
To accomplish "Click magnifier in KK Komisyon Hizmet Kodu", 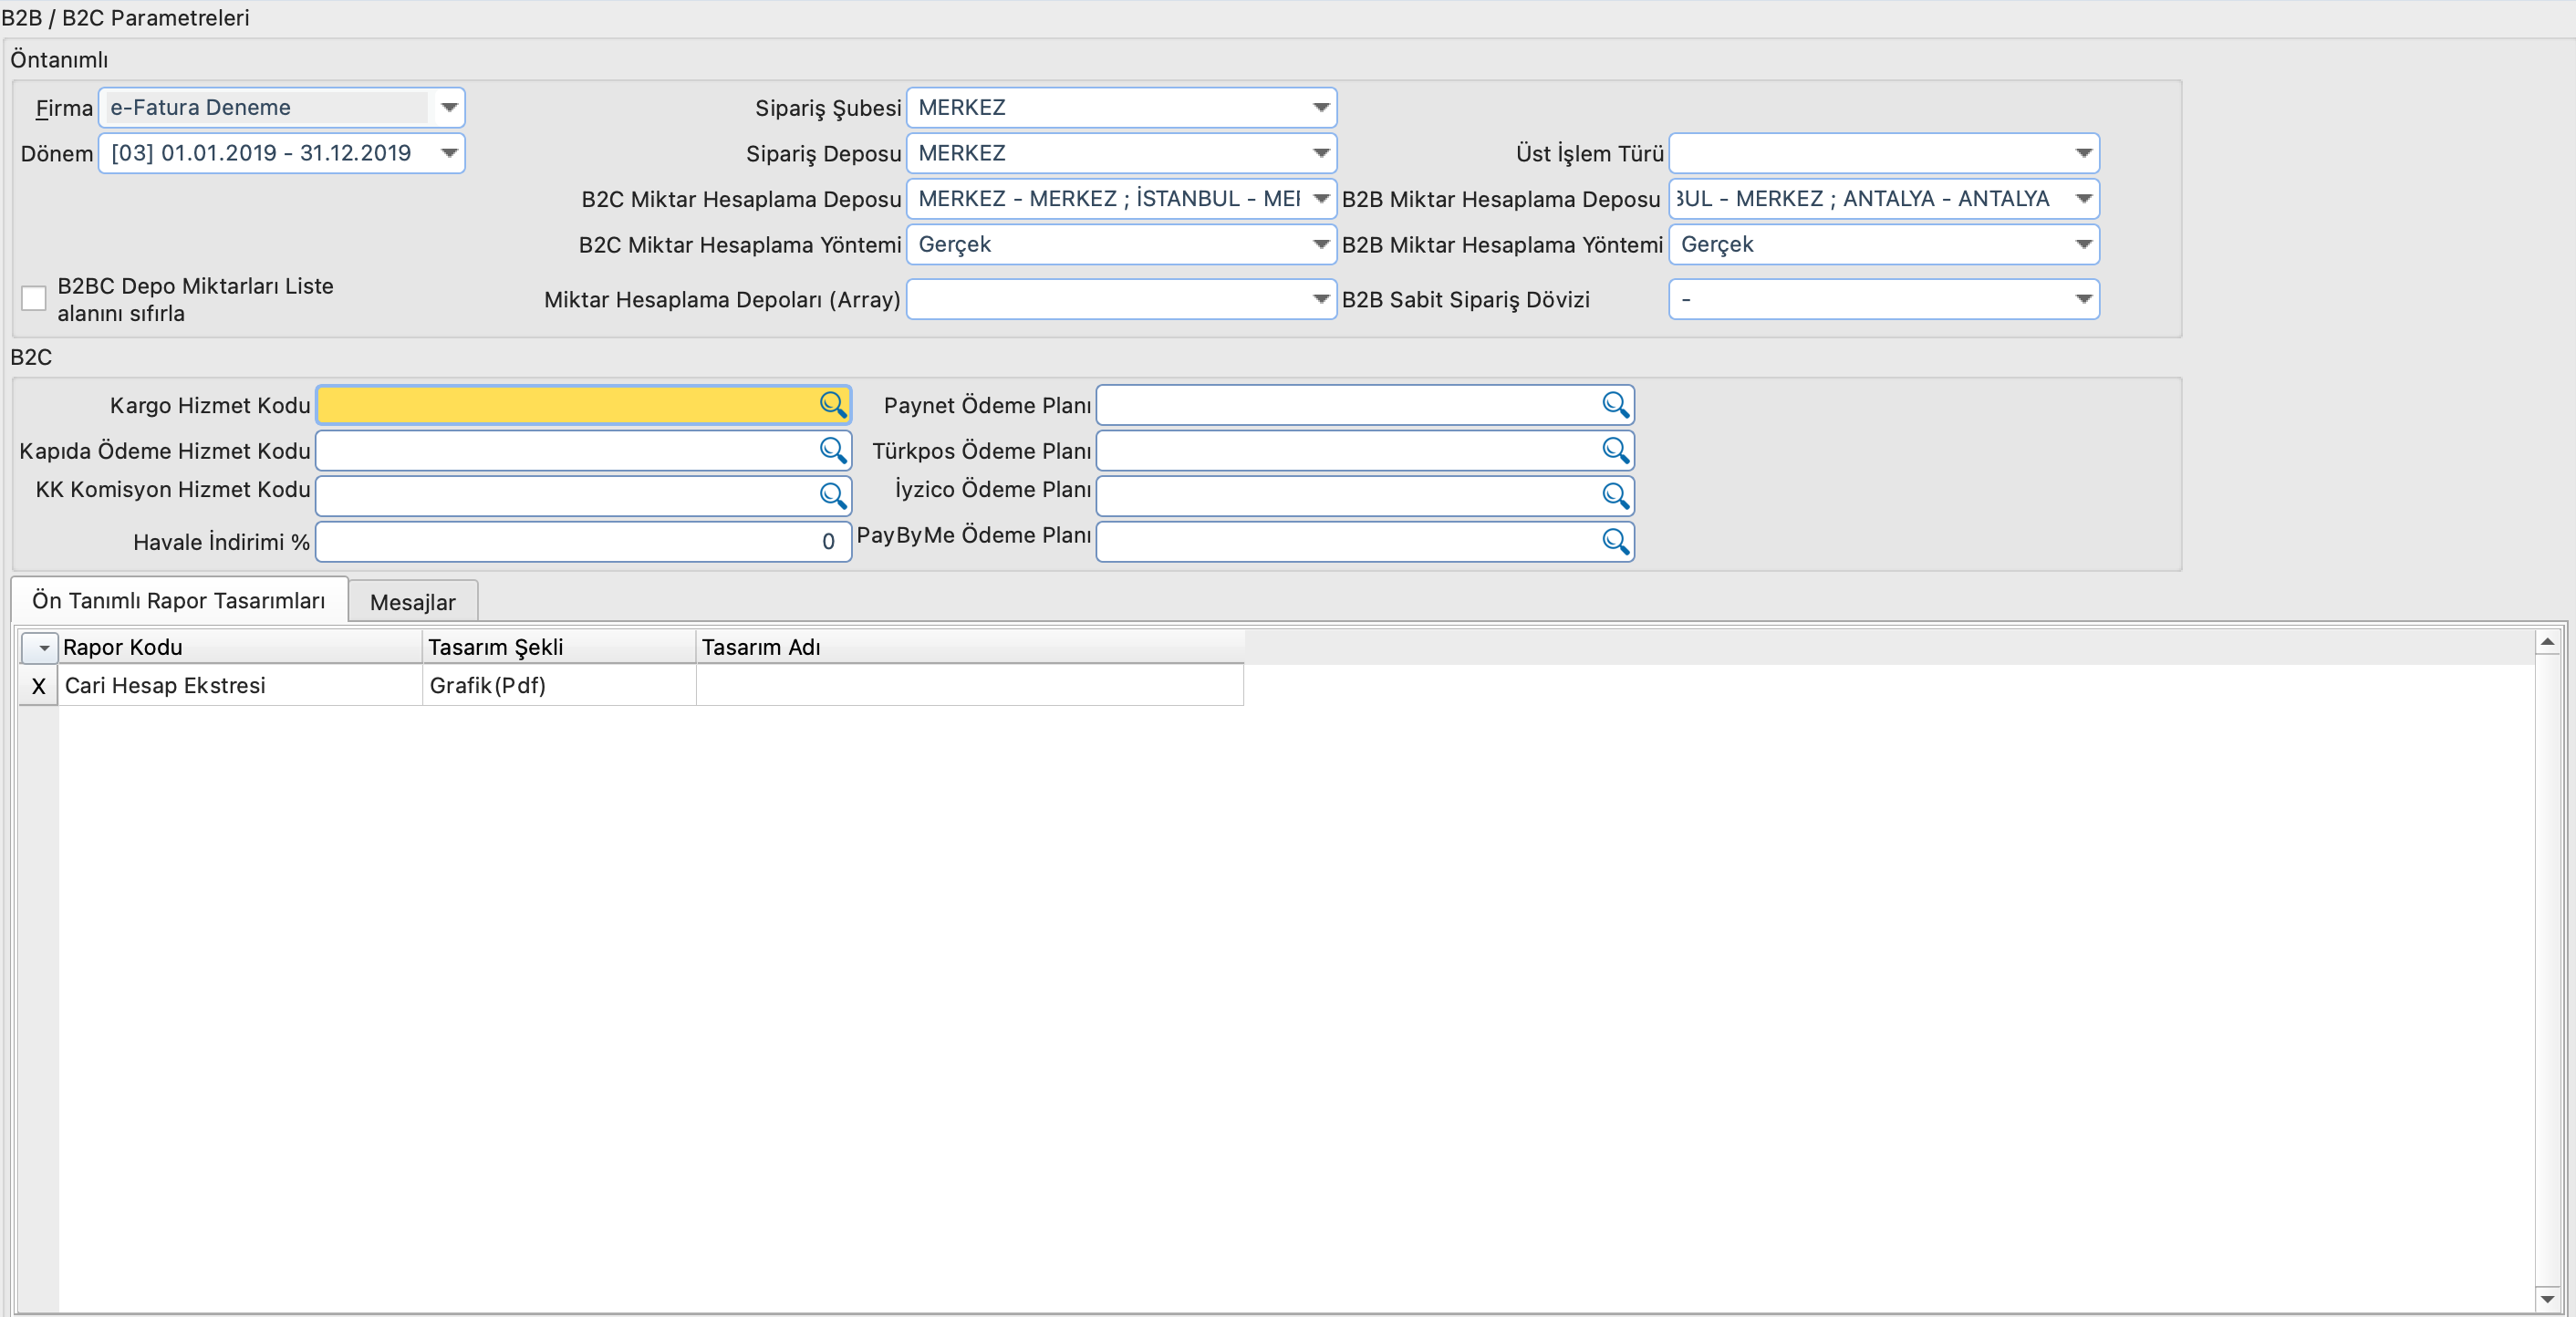I will (x=832, y=495).
